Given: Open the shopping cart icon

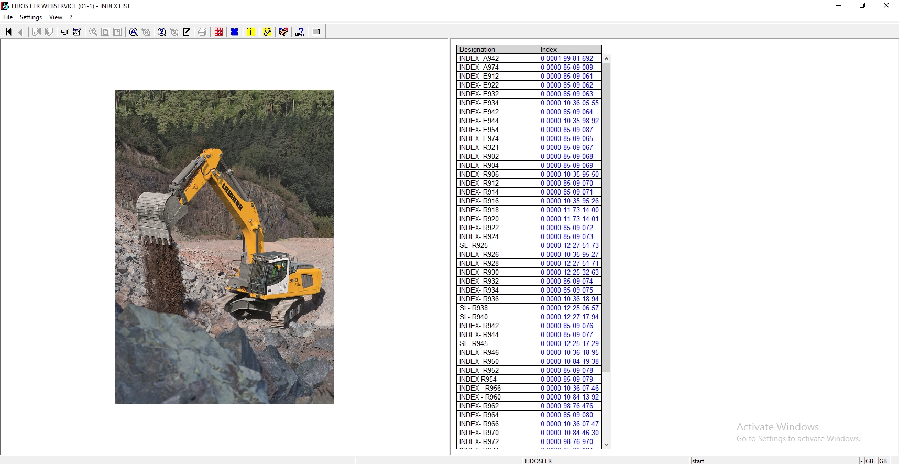Looking at the screenshot, I should point(64,32).
